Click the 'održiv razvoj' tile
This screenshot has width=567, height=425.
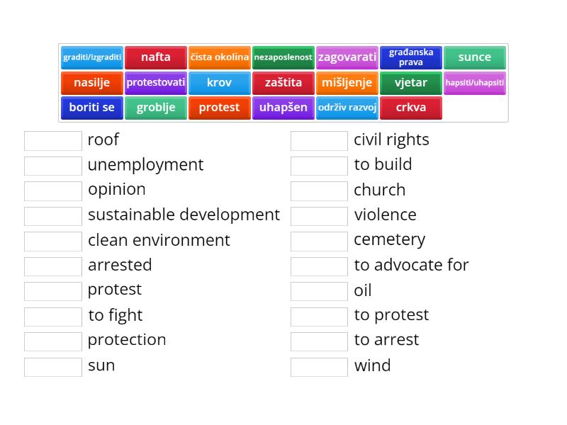click(x=347, y=108)
